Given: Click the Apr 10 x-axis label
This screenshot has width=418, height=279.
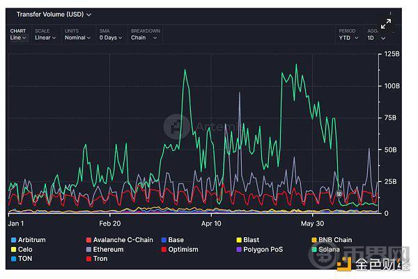Looking at the screenshot, I should point(211,223).
